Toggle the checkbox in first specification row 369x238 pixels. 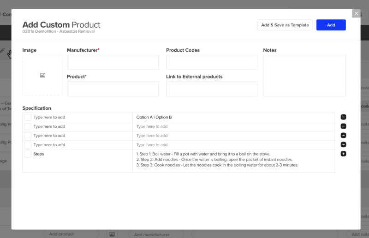[28, 118]
